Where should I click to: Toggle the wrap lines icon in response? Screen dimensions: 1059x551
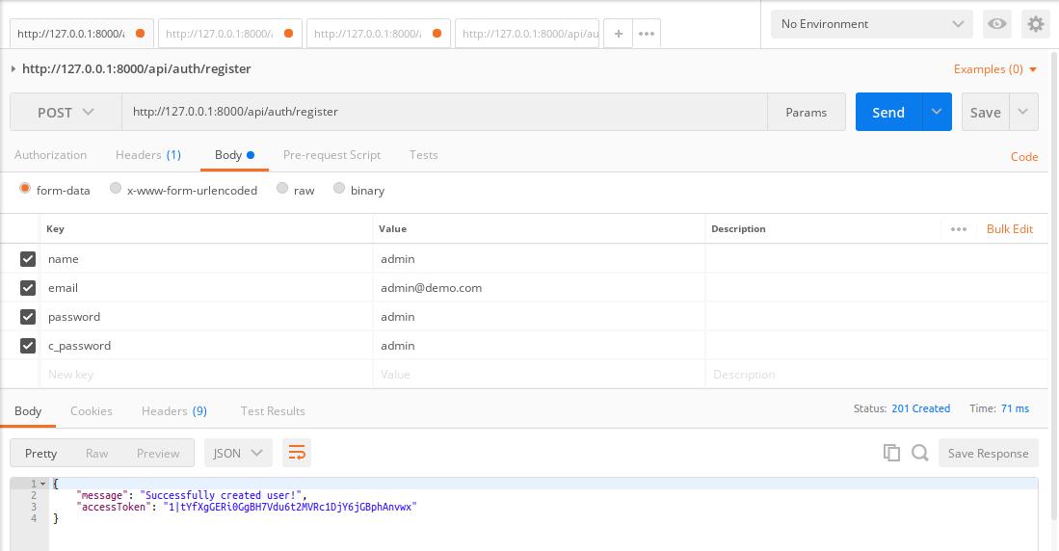point(297,453)
